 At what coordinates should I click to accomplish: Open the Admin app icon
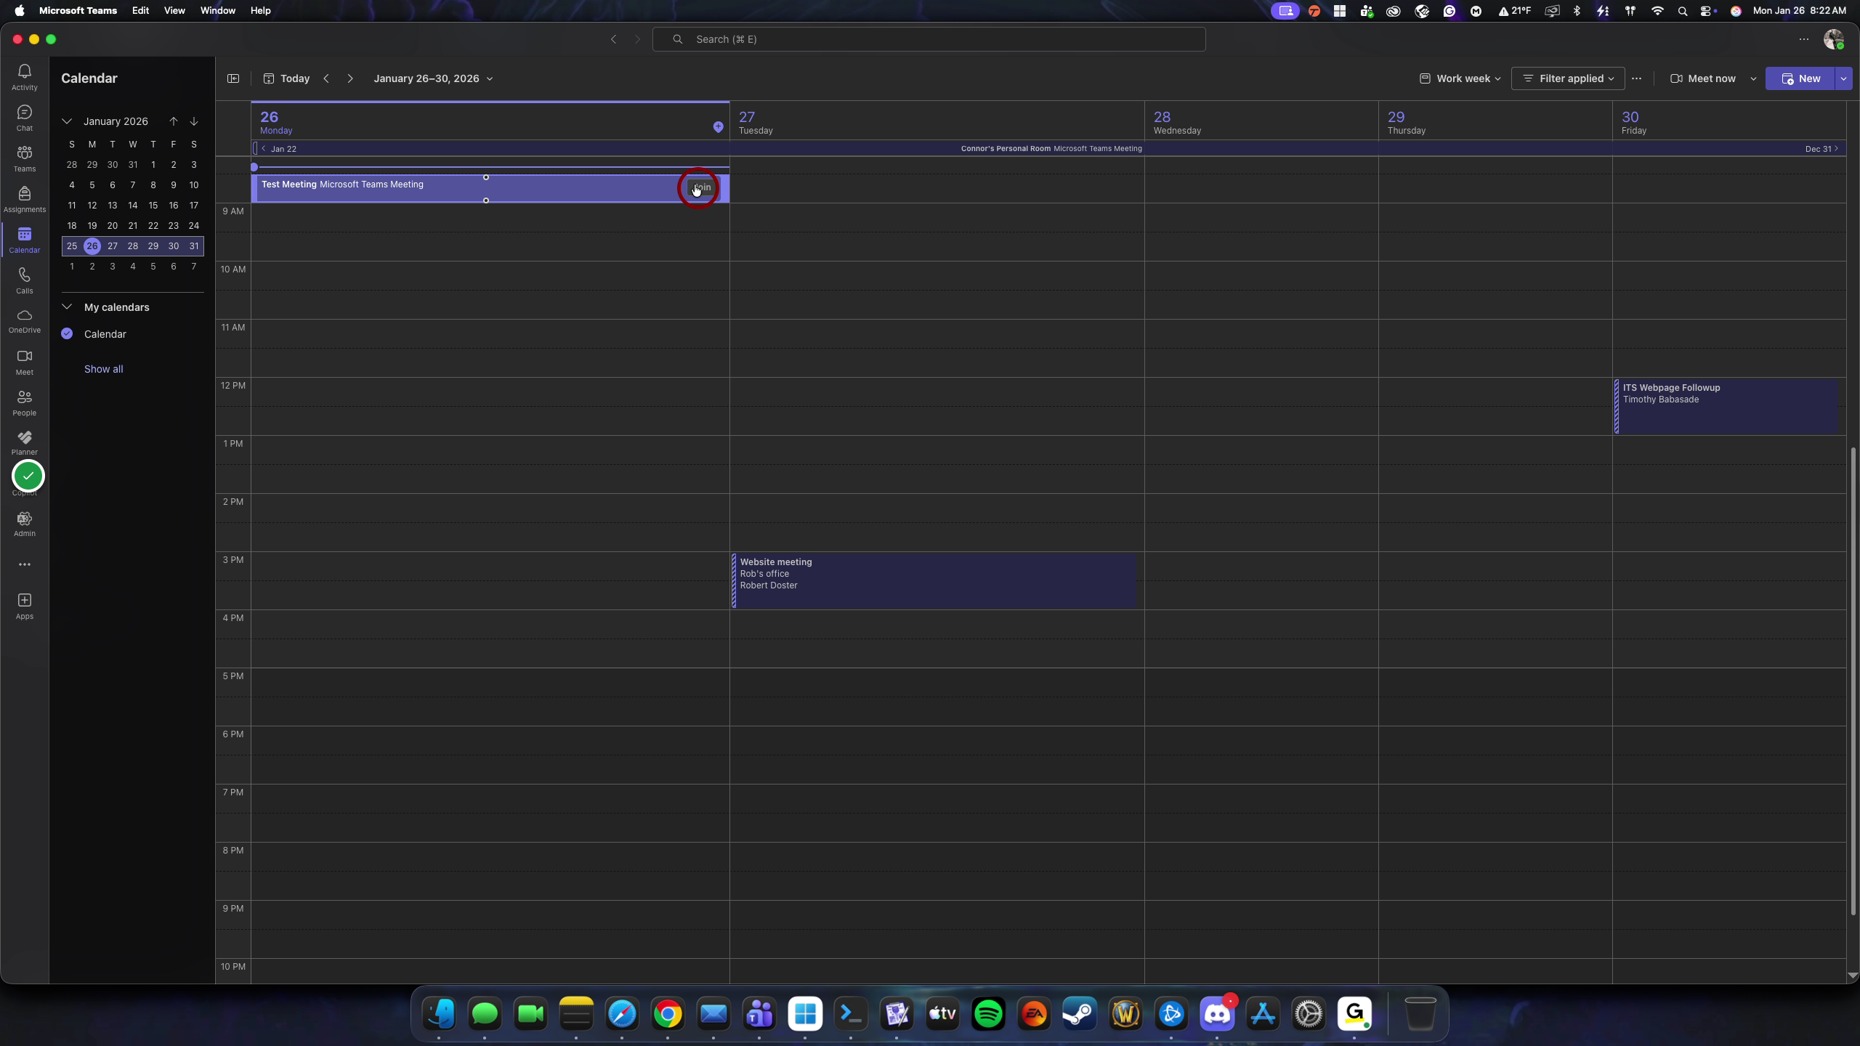coord(24,524)
